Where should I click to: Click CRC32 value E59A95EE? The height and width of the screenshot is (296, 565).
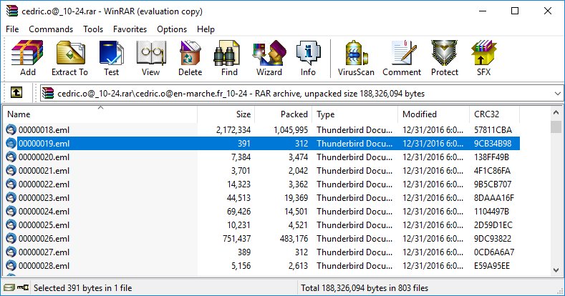coord(492,266)
